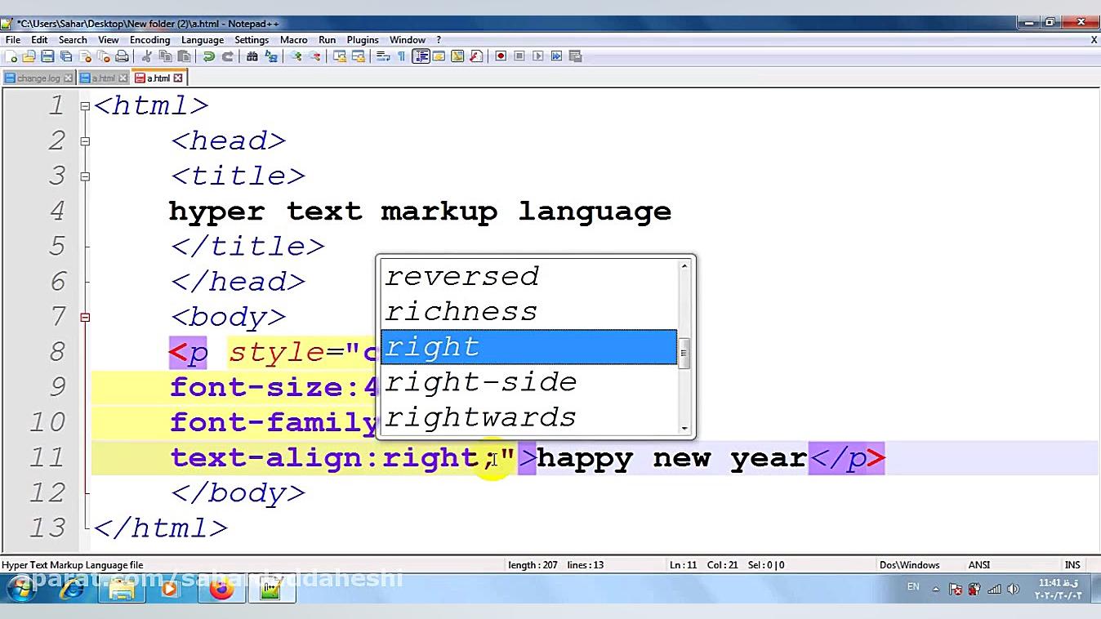Click the autocomplete list scroll-down arrow
The width and height of the screenshot is (1101, 619).
click(684, 428)
